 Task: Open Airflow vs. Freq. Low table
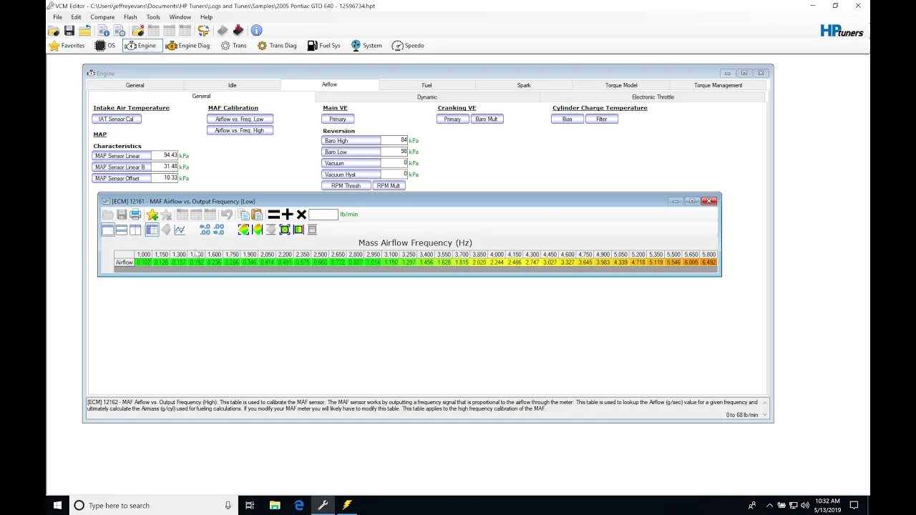240,119
